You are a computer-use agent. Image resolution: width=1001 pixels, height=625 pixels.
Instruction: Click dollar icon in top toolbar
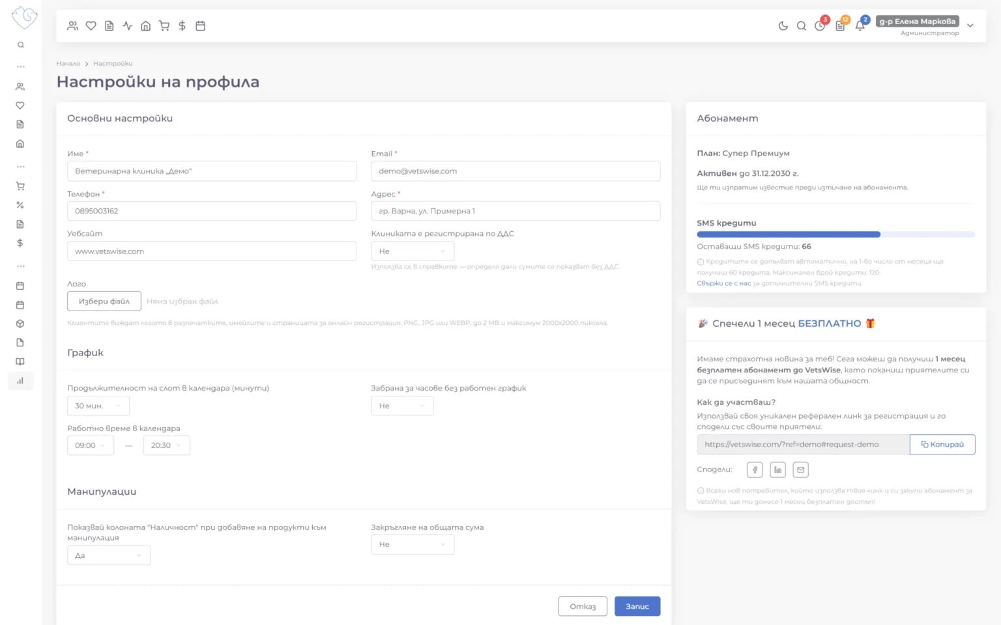(x=182, y=26)
